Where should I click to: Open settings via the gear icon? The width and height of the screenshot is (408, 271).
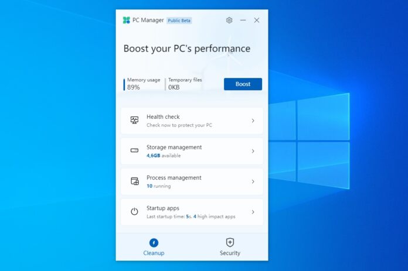click(229, 20)
